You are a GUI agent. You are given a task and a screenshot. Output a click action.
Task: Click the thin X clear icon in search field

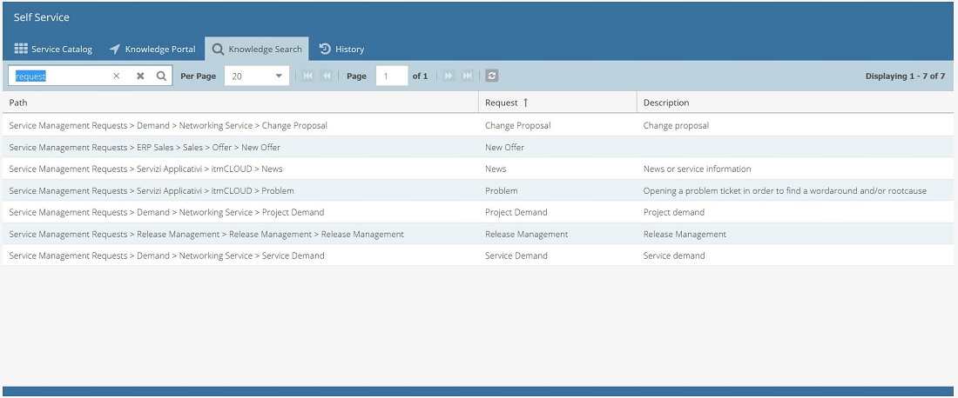pyautogui.click(x=117, y=76)
